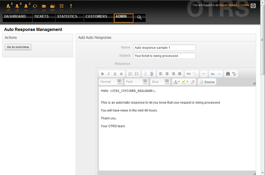The width and height of the screenshot is (265, 175).
Task: Click the logout power icon
Action: click(x=253, y=6)
